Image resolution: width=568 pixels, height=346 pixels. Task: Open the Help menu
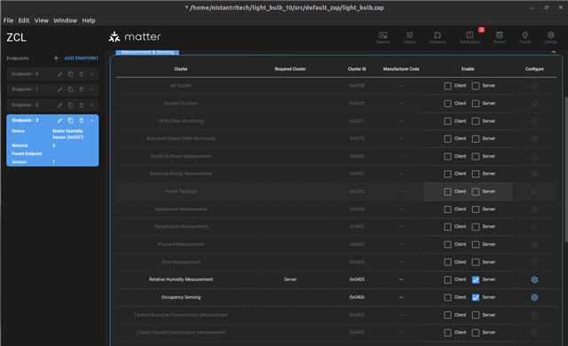[x=89, y=20]
